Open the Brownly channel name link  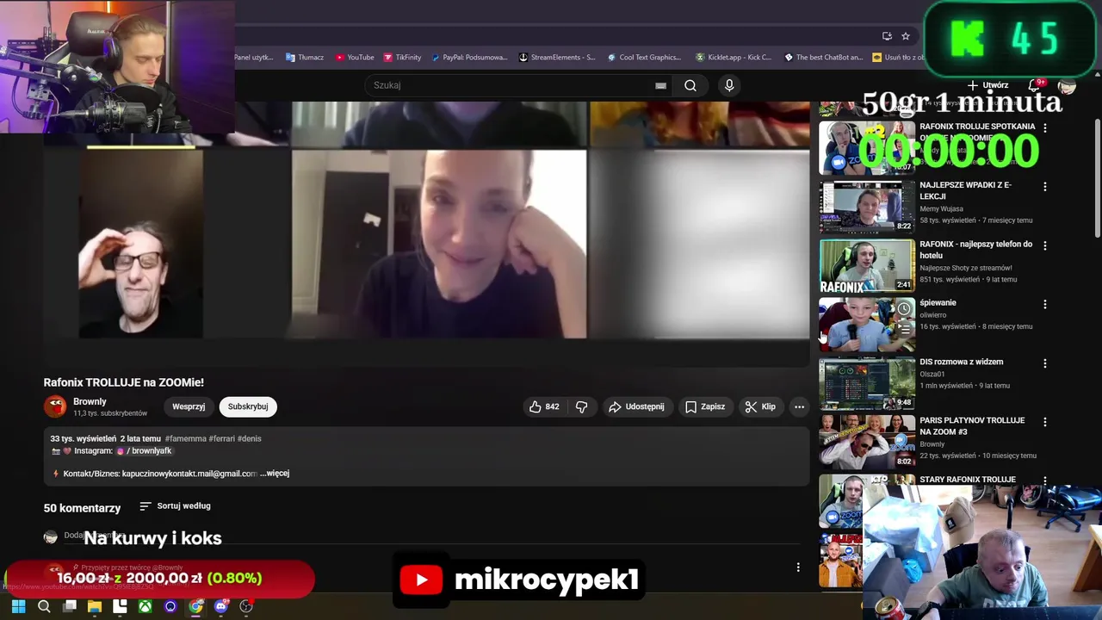90,401
